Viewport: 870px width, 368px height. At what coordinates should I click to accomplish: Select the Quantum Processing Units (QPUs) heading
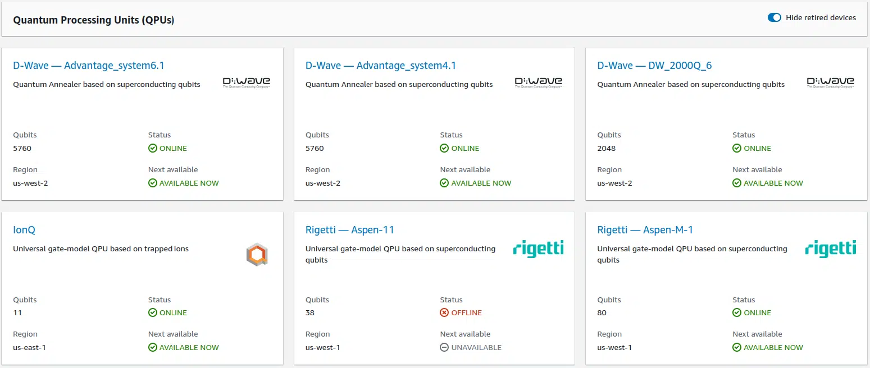pyautogui.click(x=94, y=20)
